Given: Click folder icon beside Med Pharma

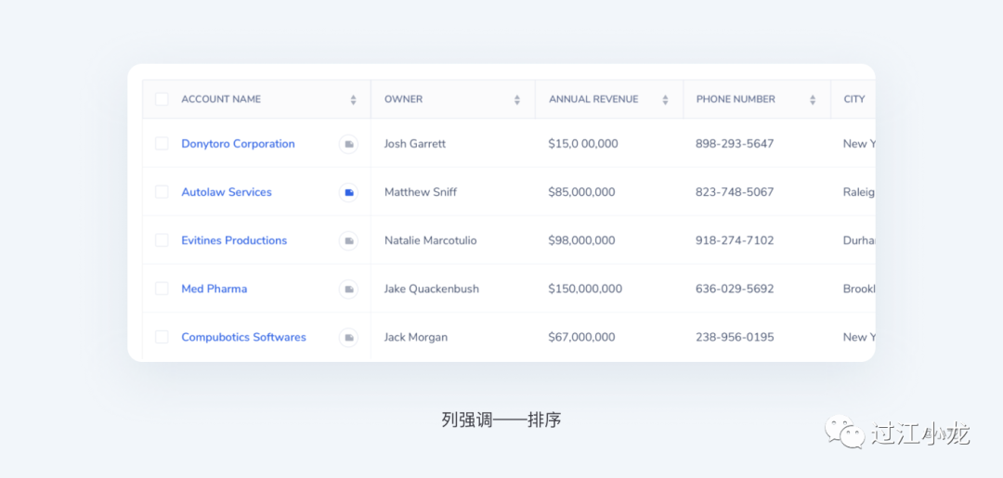Looking at the screenshot, I should pyautogui.click(x=348, y=289).
